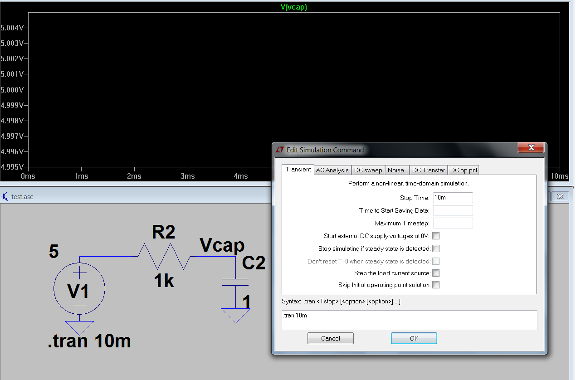Select the C2 capacitor label
Screen dimensions: 576x380
pos(254,263)
